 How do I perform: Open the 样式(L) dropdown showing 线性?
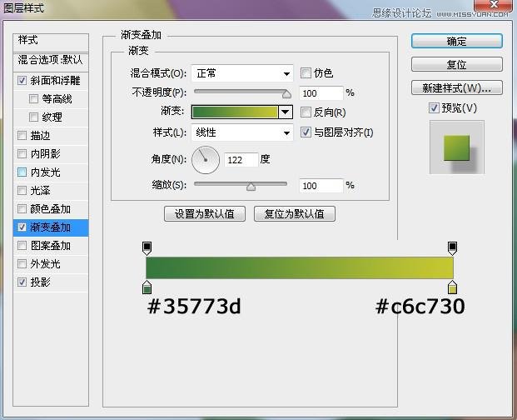(242, 132)
